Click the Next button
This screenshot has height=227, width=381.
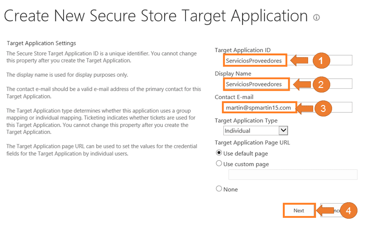point(299,210)
